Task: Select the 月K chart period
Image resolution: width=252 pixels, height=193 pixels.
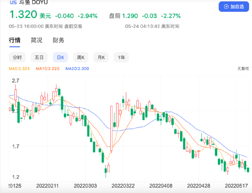Action: (101, 57)
